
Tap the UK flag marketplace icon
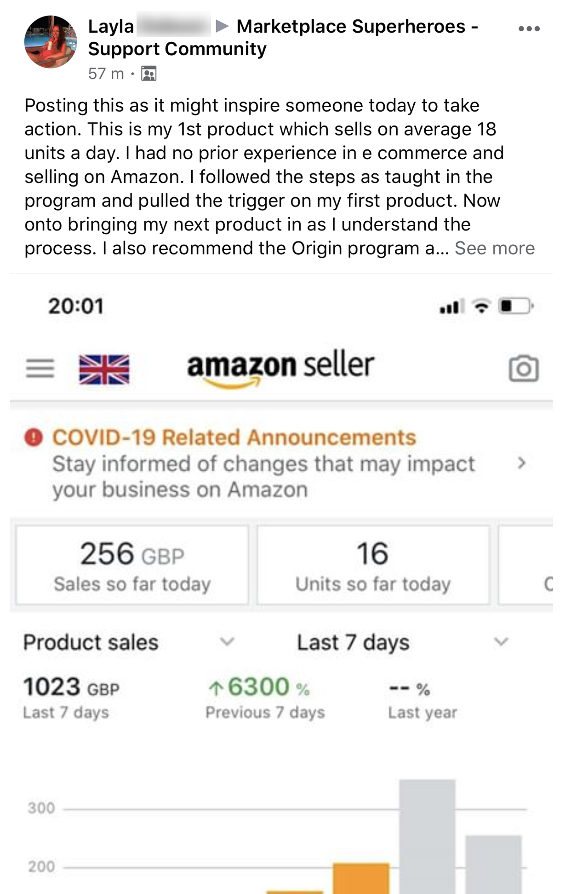pyautogui.click(x=104, y=369)
